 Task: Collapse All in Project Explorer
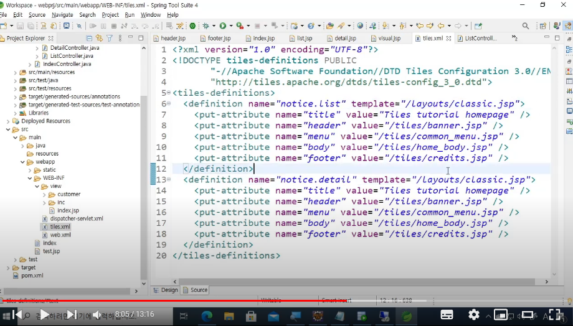point(89,38)
